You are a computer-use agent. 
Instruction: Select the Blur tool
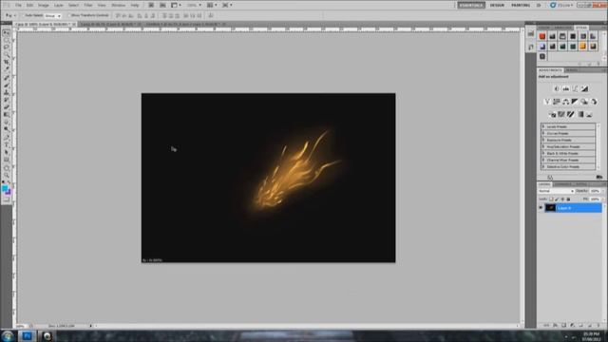click(x=7, y=123)
